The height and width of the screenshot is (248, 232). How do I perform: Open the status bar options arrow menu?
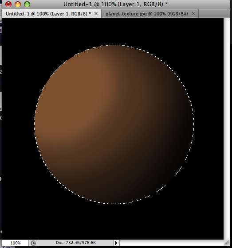(x=116, y=243)
